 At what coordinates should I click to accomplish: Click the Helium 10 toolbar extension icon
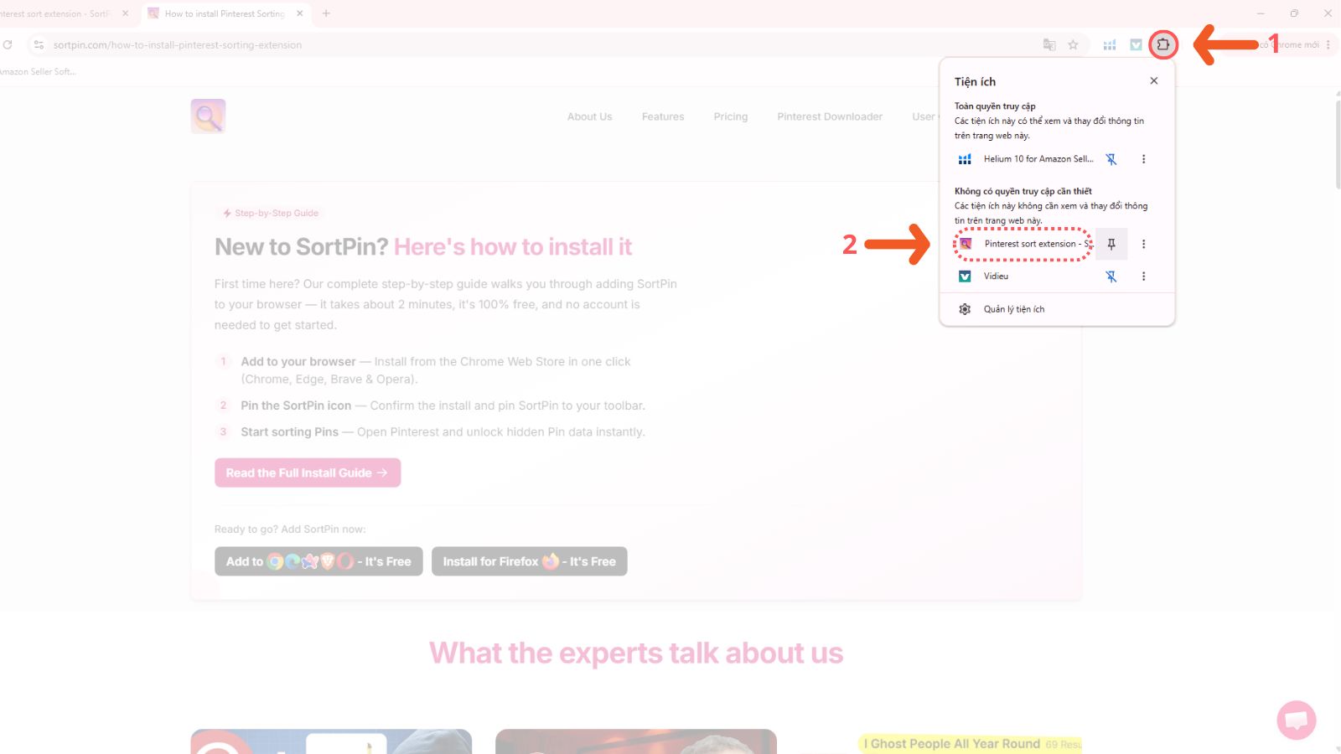tap(1110, 45)
